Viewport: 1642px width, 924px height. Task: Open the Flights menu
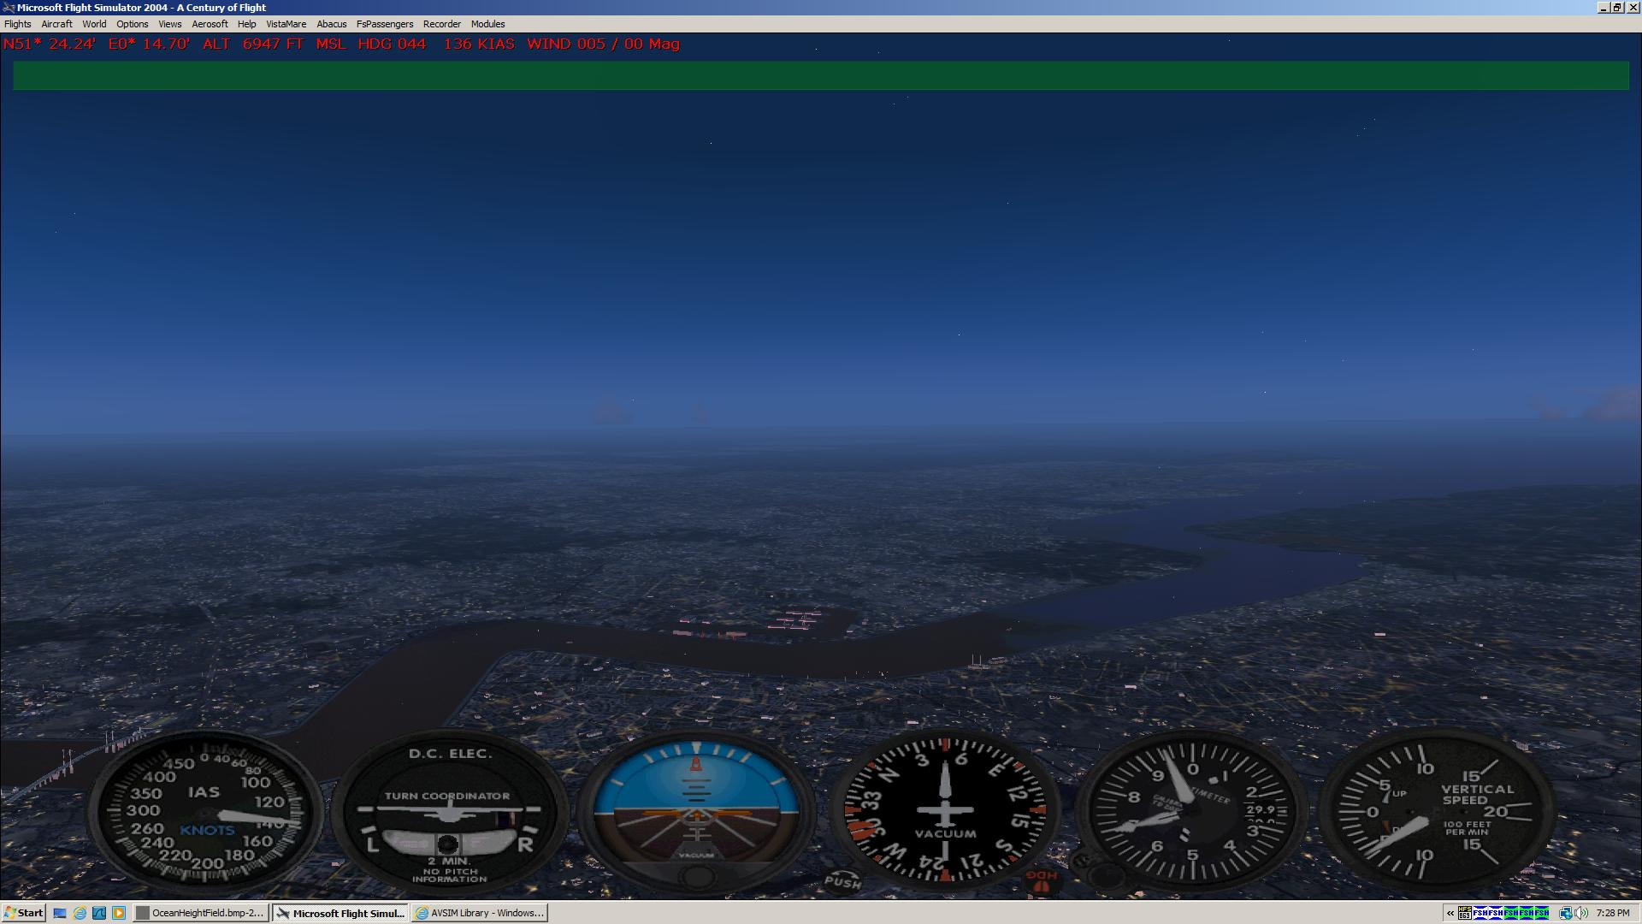coord(17,24)
